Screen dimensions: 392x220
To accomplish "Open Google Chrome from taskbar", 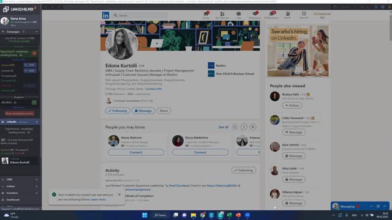I will 202,215.
